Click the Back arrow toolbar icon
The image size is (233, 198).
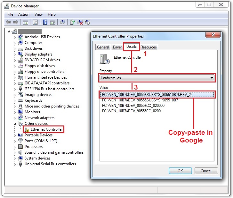(x=8, y=22)
